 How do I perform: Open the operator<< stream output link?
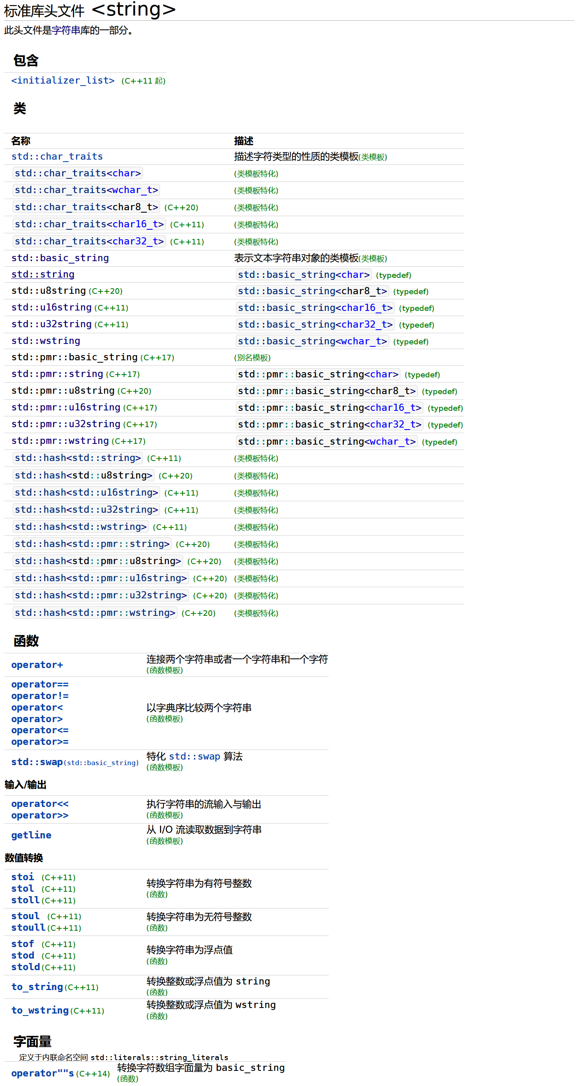tap(40, 804)
